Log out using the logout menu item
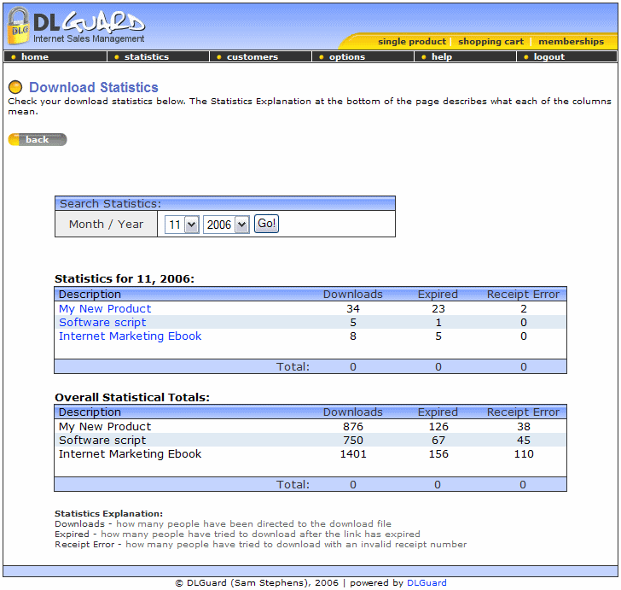The image size is (621, 590). pyautogui.click(x=548, y=57)
